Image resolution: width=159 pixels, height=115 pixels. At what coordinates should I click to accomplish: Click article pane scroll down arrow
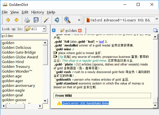155,106
